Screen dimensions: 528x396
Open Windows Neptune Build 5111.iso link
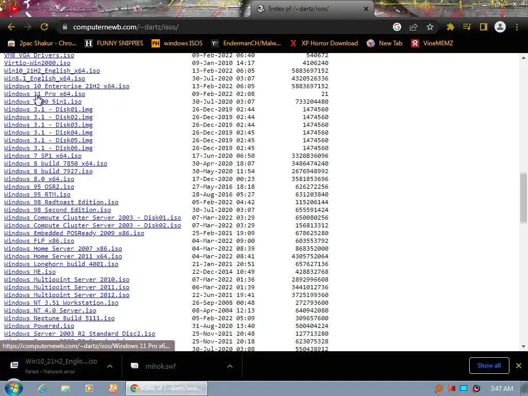[59, 319]
